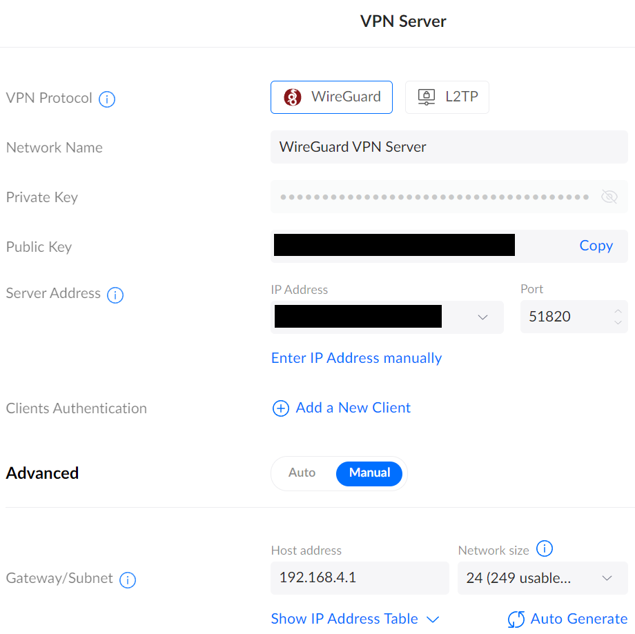Viewport: 635px width, 634px height.
Task: Select L2TP VPN protocol
Action: coord(447,97)
